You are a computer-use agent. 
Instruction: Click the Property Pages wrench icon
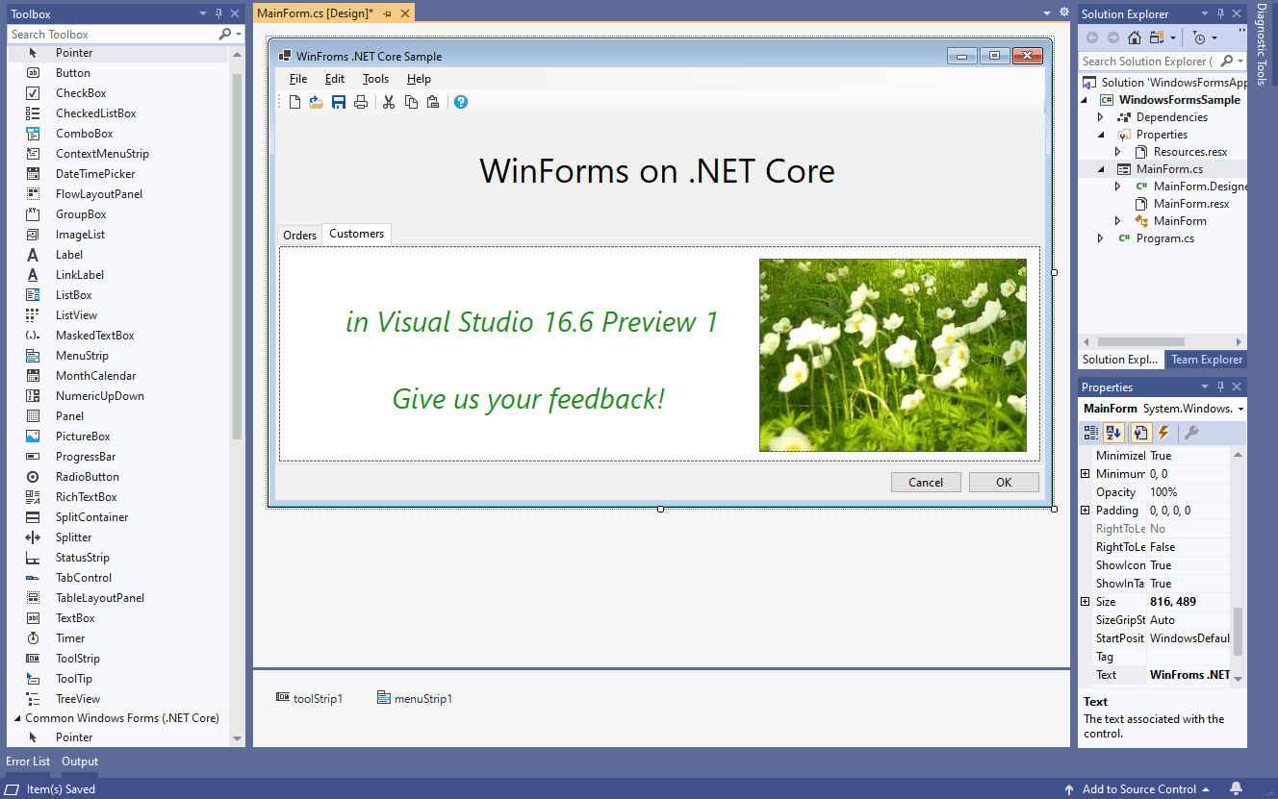click(x=1191, y=434)
